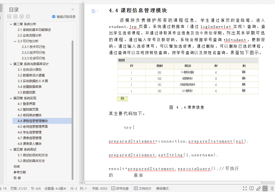Select 2.3.2 经济可行性 in the outline
Image resolution: width=275 pixels, height=192 pixels.
[33, 53]
